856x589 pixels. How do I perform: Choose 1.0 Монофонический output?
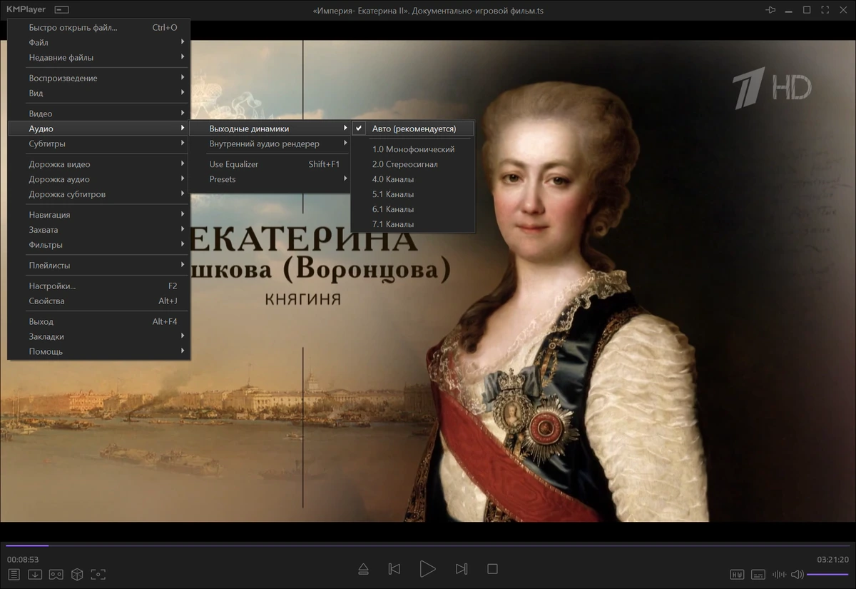tap(413, 149)
